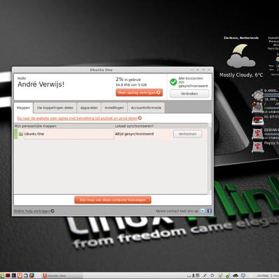Click the CPU gear monitor icon
This screenshot has height=279, width=279.
[x=257, y=95]
